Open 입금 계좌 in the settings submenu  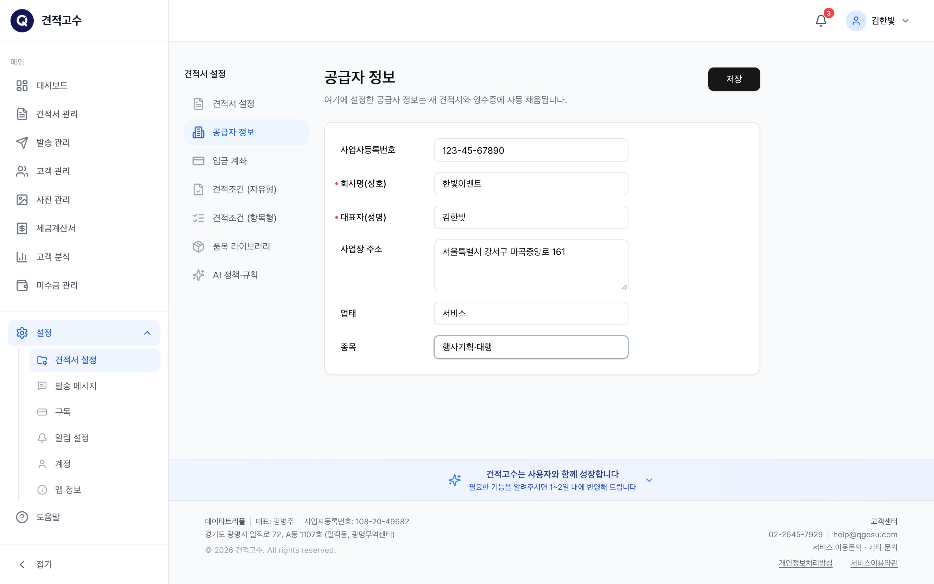pyautogui.click(x=246, y=161)
